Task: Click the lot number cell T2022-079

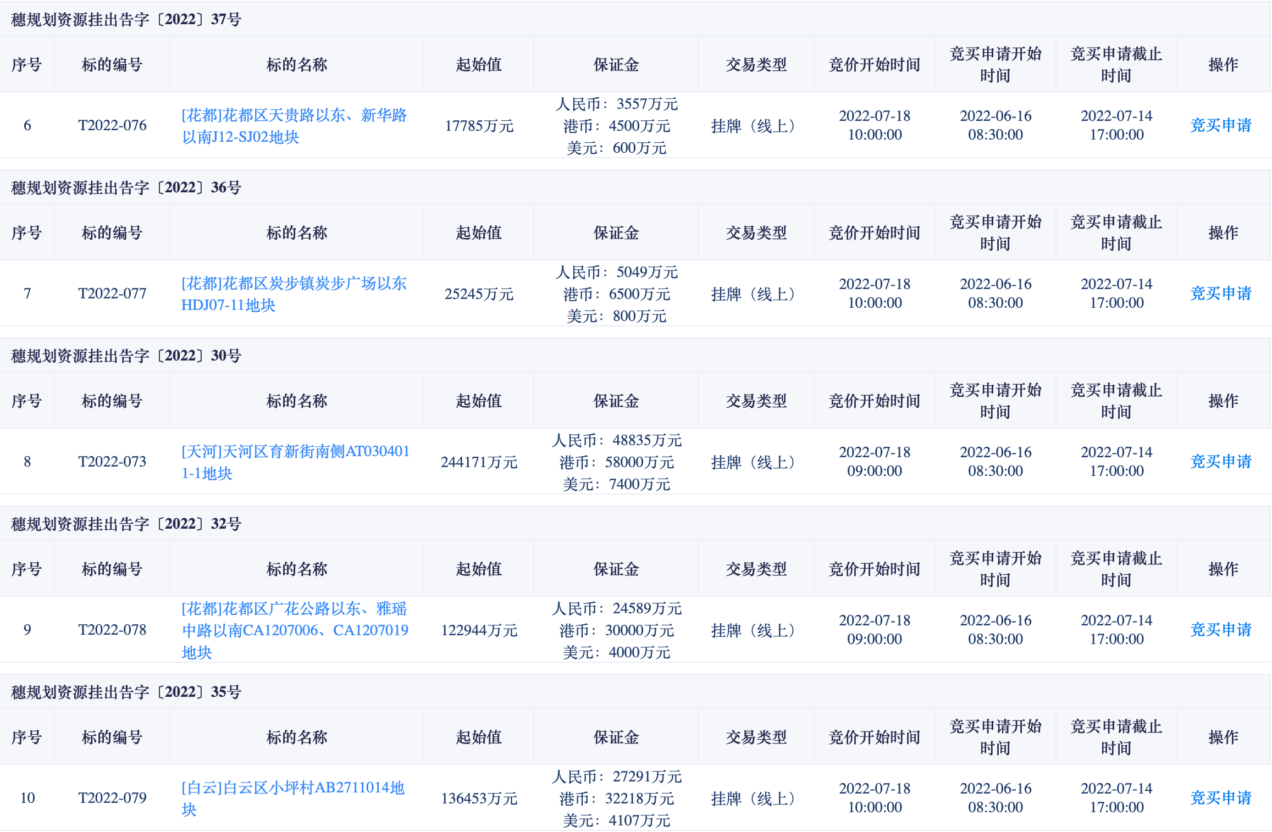Action: click(x=112, y=798)
